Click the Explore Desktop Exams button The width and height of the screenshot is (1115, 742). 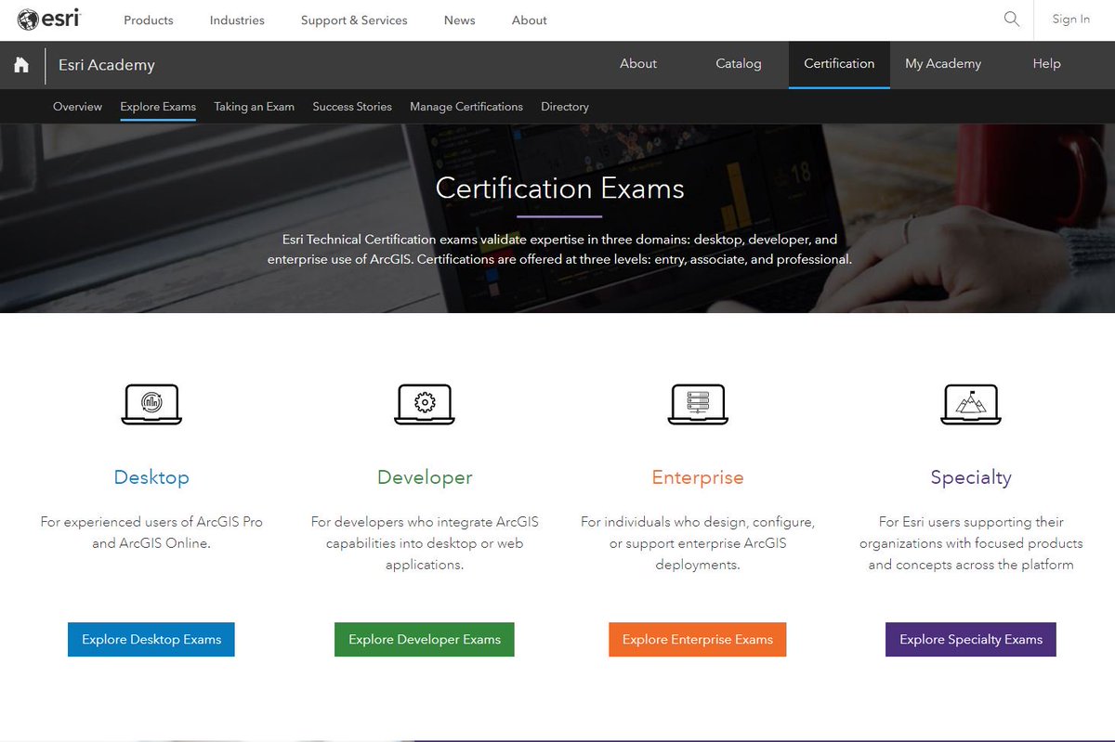151,640
